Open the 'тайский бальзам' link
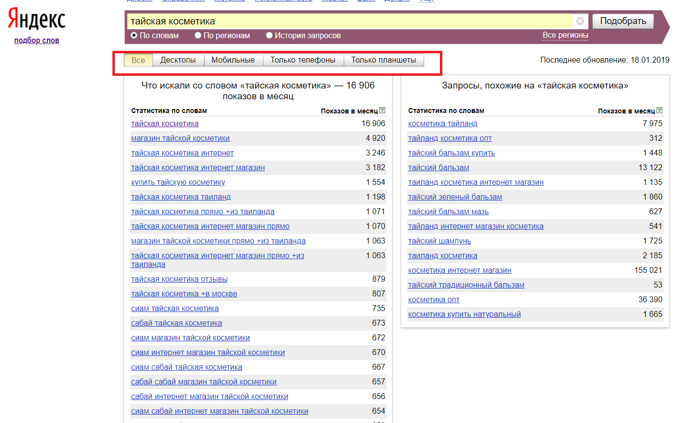 tap(438, 168)
